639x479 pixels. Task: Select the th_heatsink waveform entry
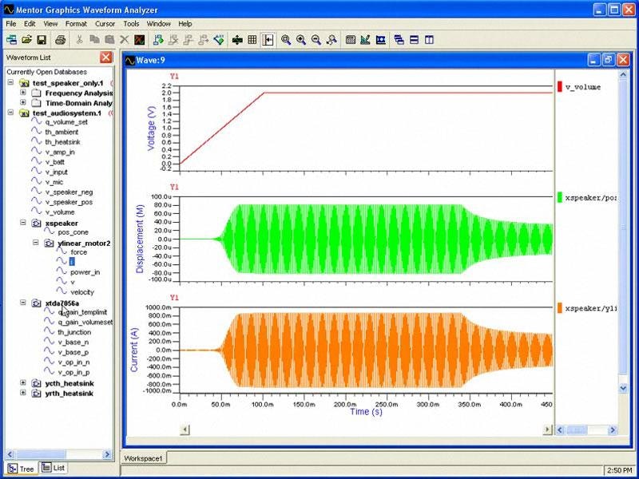coord(63,142)
